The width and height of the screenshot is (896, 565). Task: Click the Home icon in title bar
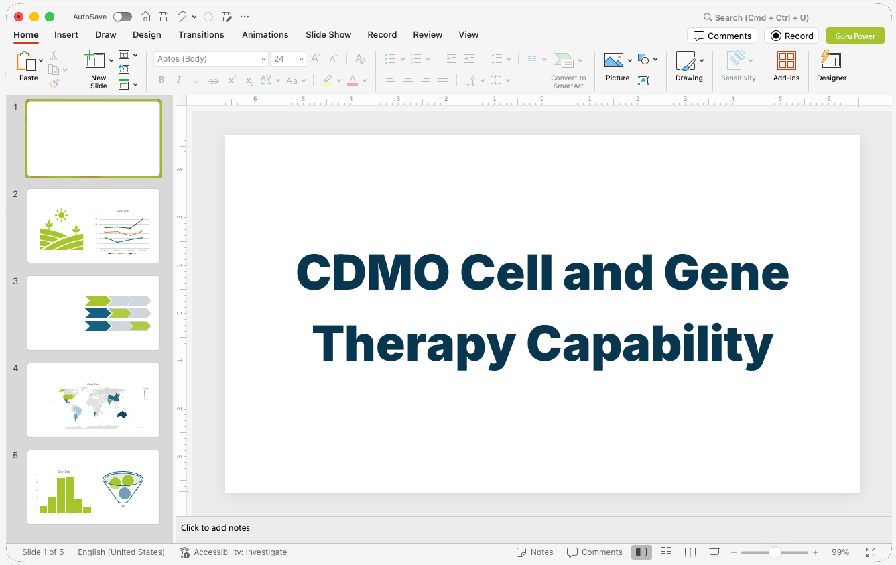point(145,17)
